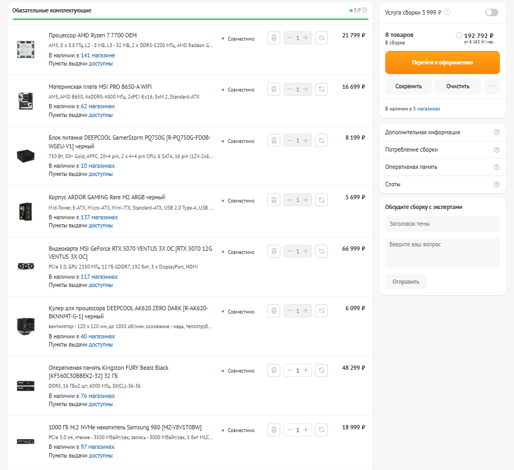Open the three-dots more options button

tap(491, 86)
